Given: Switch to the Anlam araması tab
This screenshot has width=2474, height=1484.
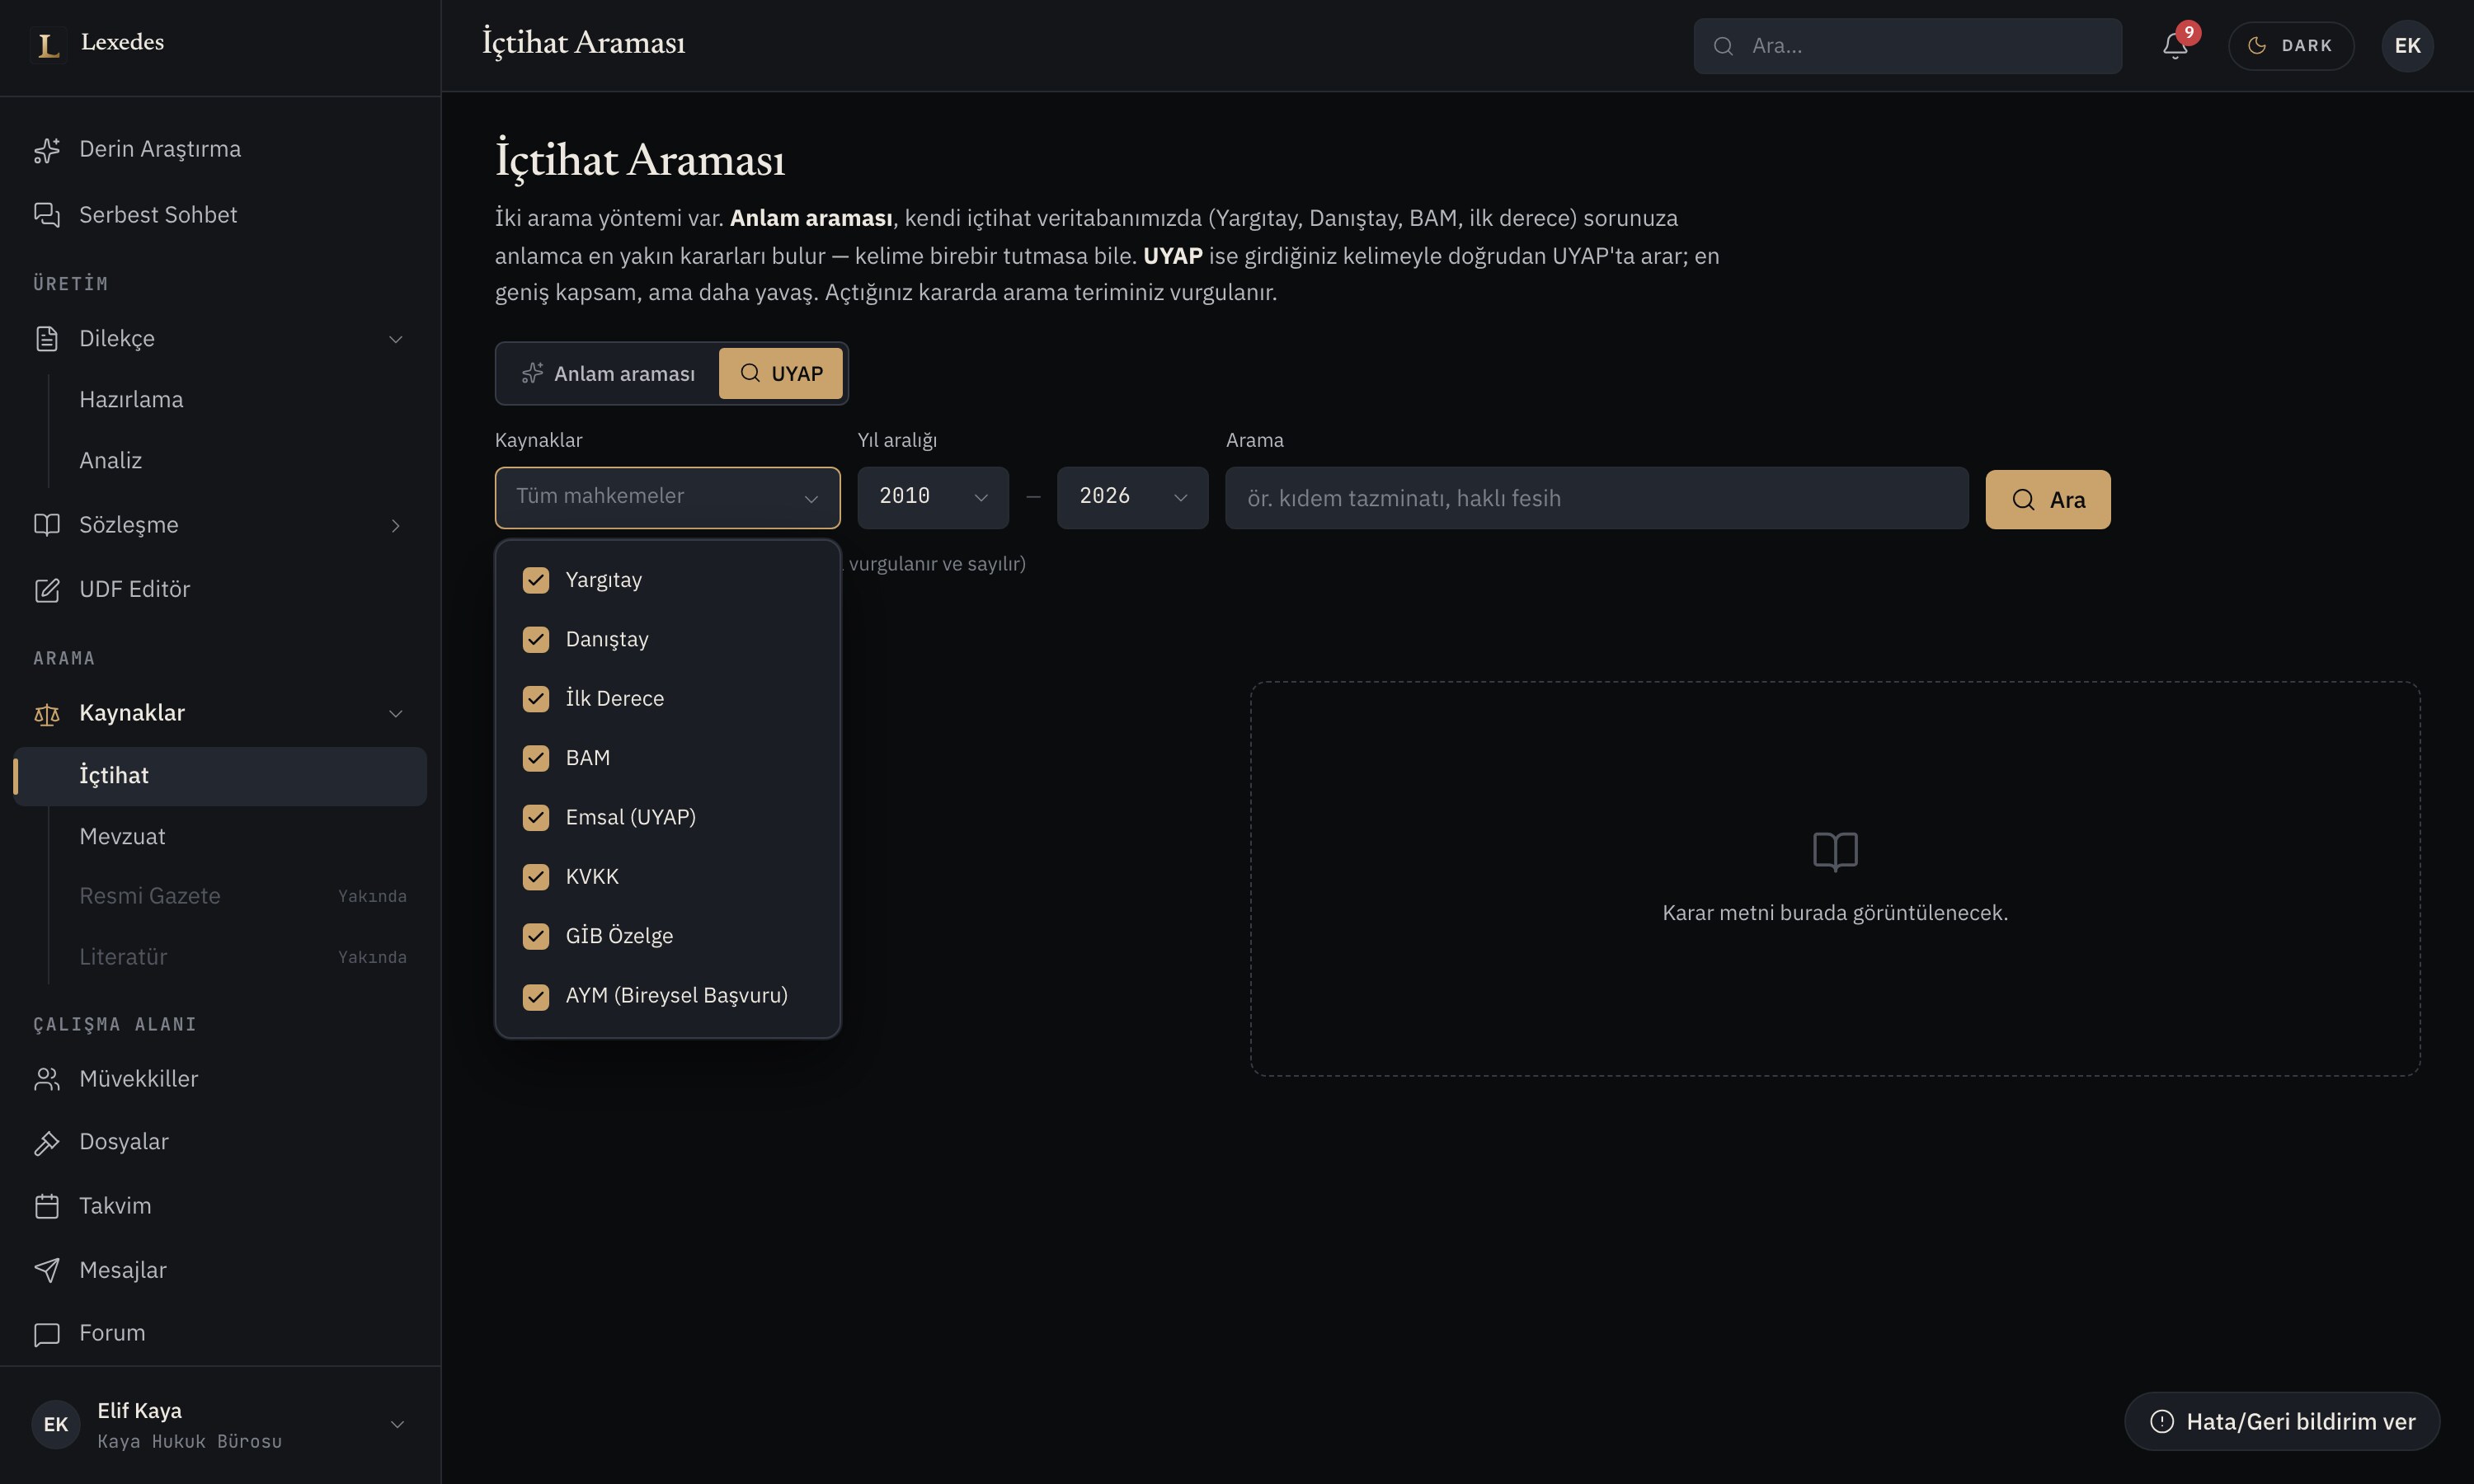Looking at the screenshot, I should (608, 373).
